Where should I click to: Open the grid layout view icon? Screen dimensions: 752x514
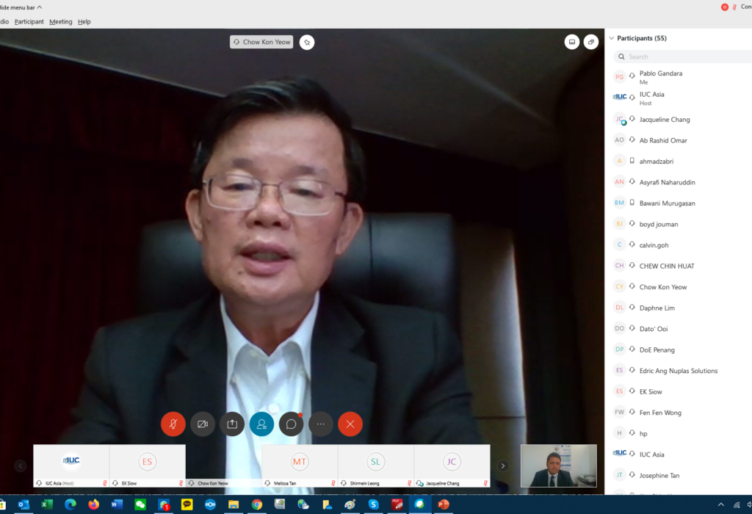click(x=572, y=42)
